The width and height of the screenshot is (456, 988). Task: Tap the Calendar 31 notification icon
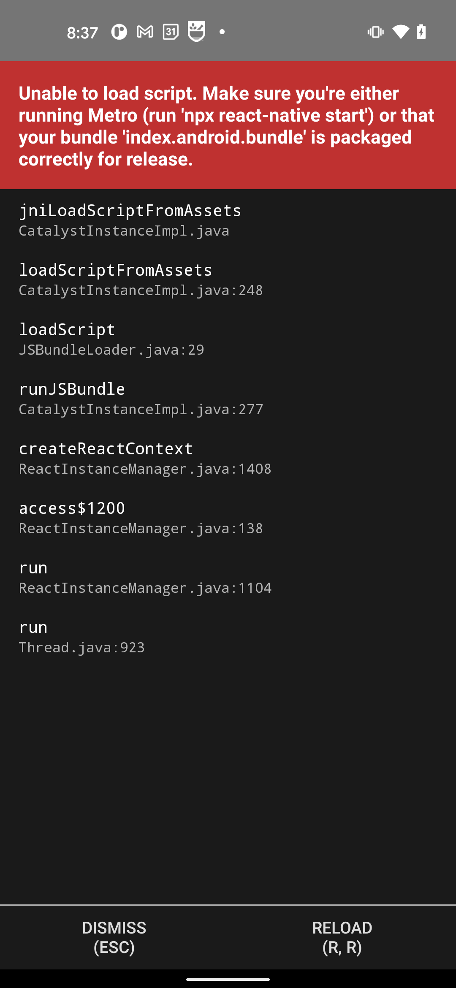(x=171, y=31)
